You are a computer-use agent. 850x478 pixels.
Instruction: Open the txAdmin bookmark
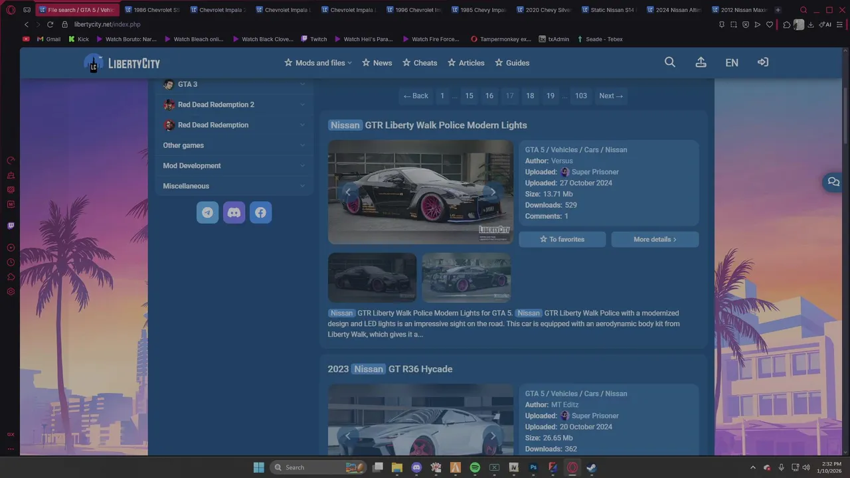(x=554, y=39)
